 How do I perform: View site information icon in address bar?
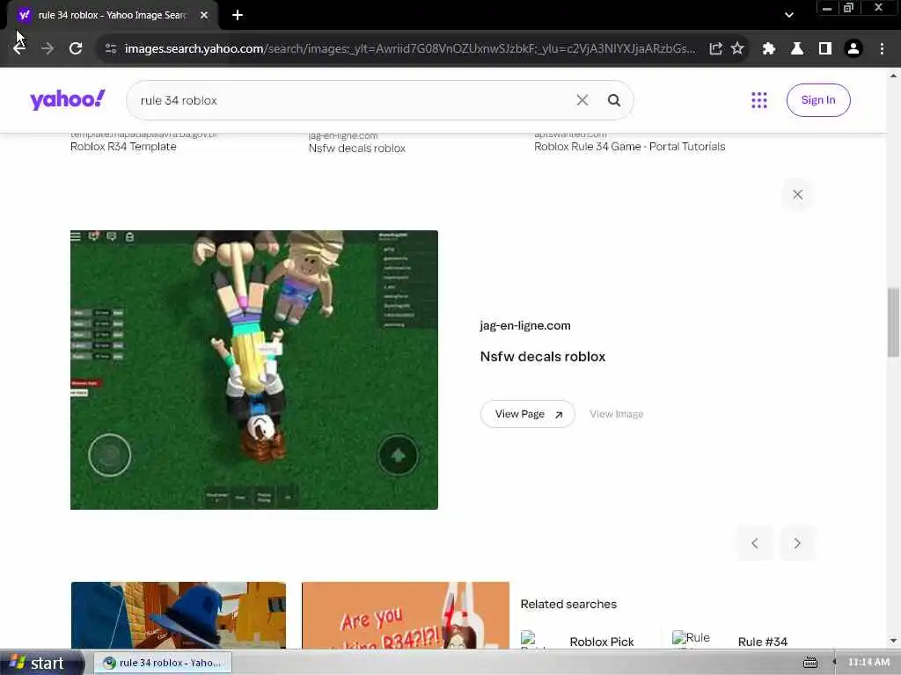[x=111, y=49]
